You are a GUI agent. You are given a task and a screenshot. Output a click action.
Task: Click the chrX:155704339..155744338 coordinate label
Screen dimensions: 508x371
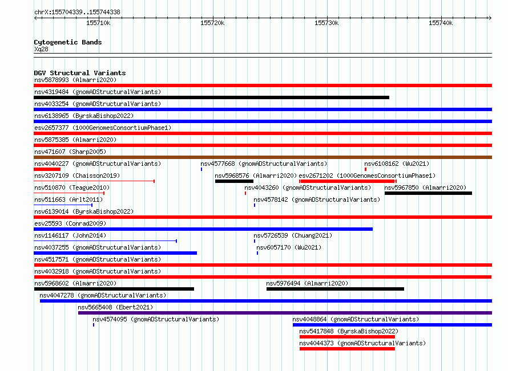pos(77,13)
